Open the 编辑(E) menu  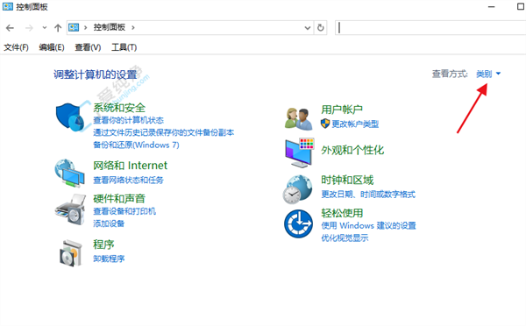coord(52,47)
